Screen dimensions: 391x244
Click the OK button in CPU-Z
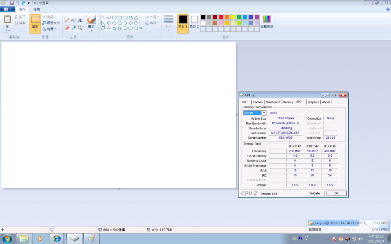click(x=336, y=193)
